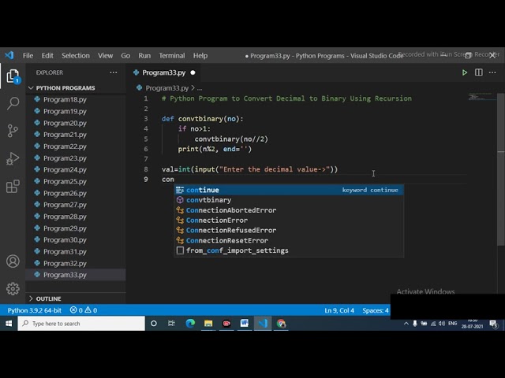Click the VS Code logo icon
This screenshot has height=378, width=505.
coord(9,55)
